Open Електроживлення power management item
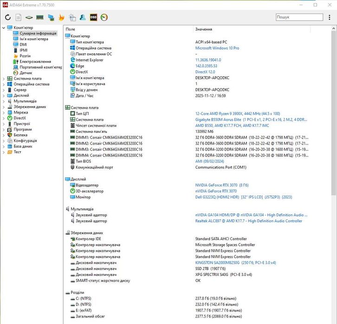The height and width of the screenshot is (324, 337). click(x=35, y=62)
